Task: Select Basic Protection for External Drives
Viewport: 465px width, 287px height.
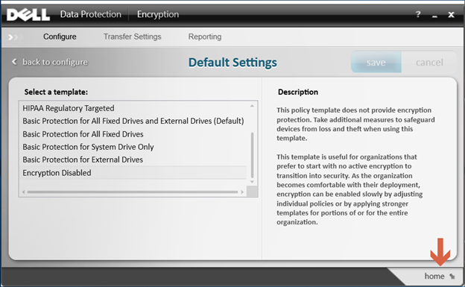Action: [x=133, y=160]
